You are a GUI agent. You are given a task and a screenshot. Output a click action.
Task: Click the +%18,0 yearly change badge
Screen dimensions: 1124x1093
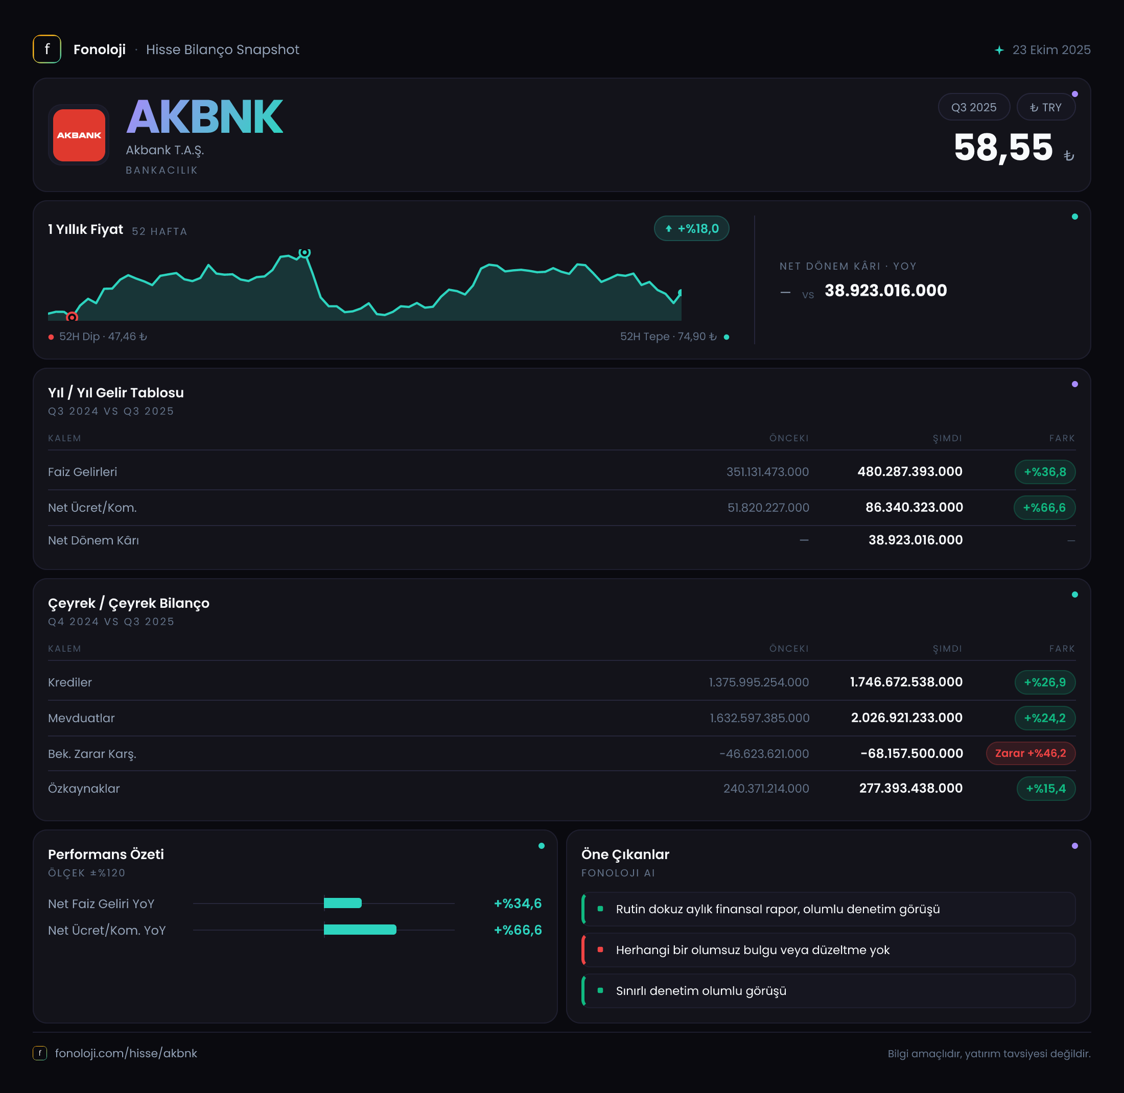(692, 228)
